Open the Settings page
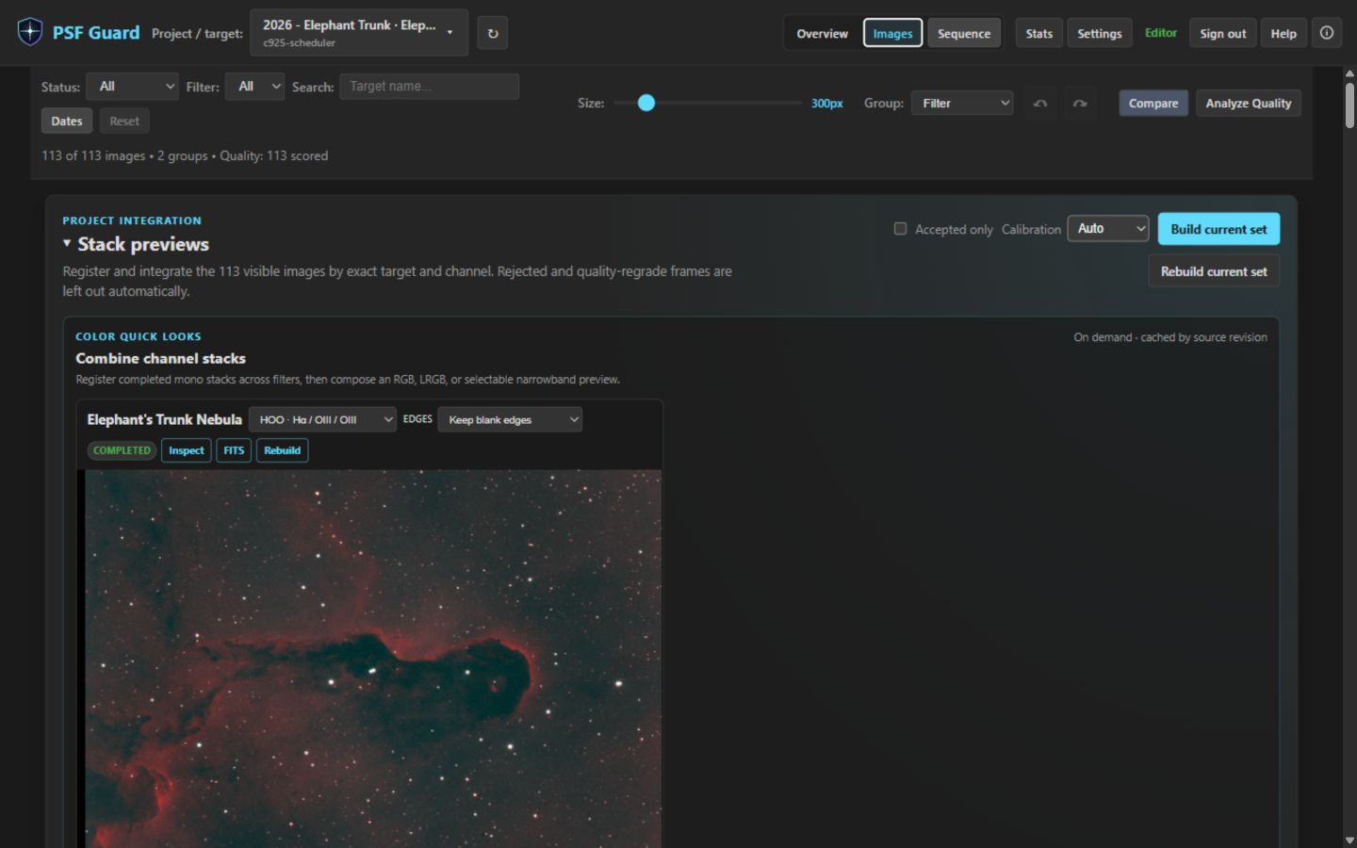The width and height of the screenshot is (1357, 848). click(1100, 33)
